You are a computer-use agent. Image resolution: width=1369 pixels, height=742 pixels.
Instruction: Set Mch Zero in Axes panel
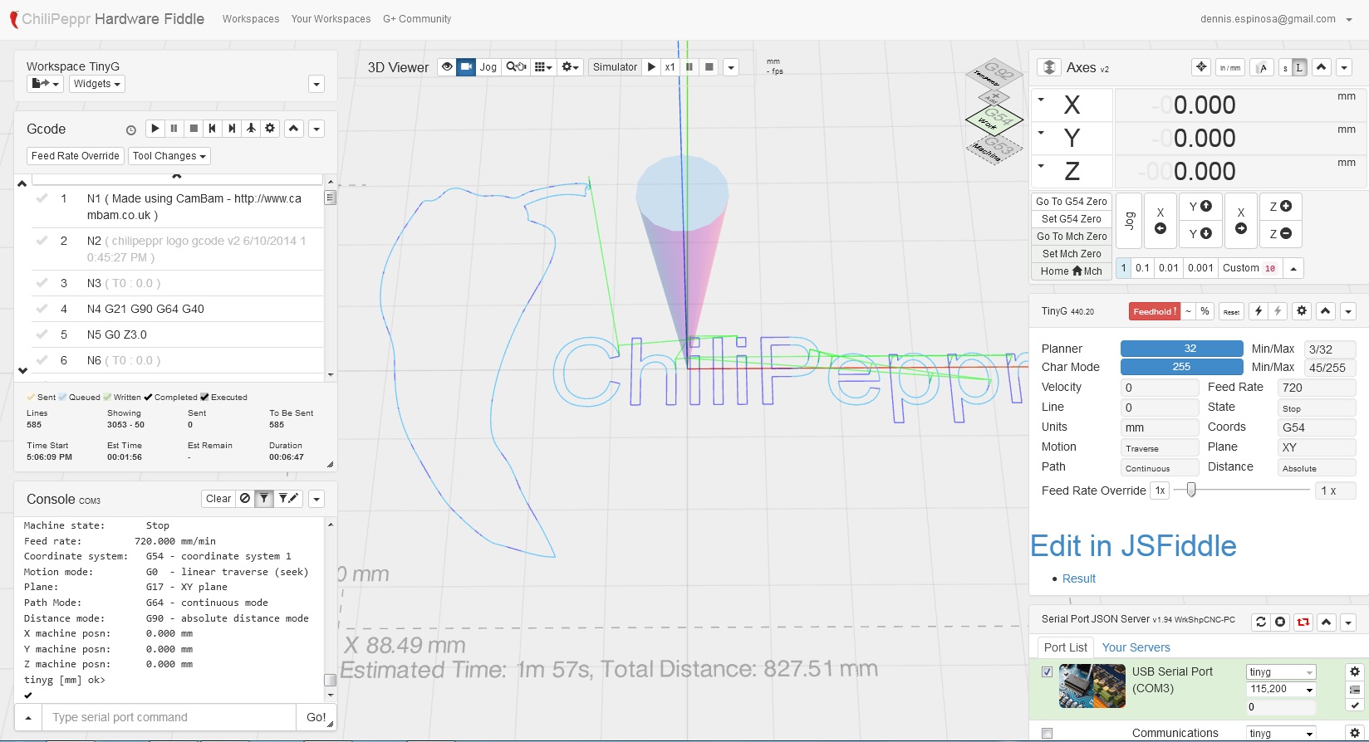coord(1072,254)
